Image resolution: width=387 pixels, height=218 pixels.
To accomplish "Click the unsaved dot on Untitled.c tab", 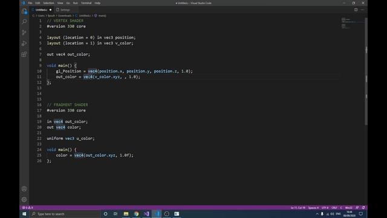I will (50, 10).
